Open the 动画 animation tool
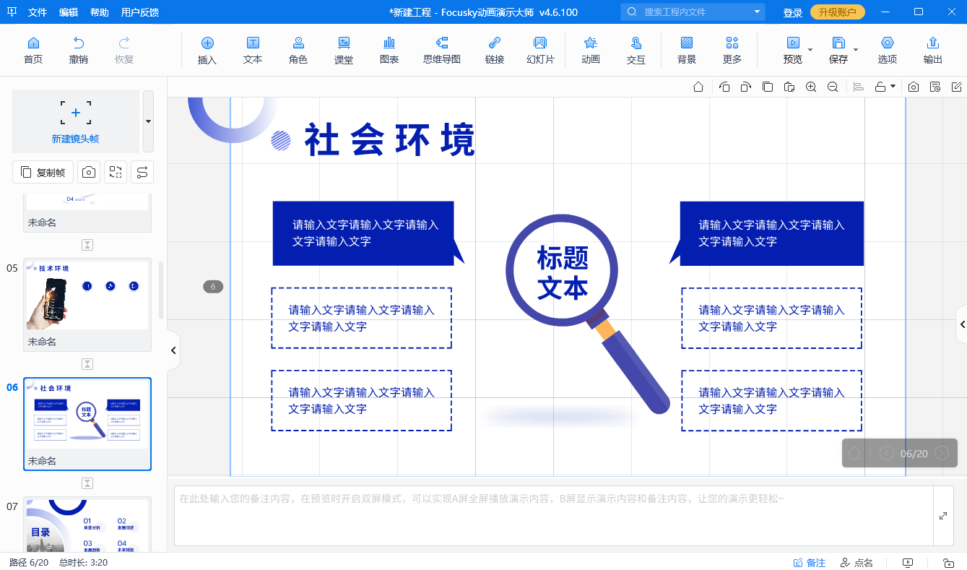 (591, 50)
